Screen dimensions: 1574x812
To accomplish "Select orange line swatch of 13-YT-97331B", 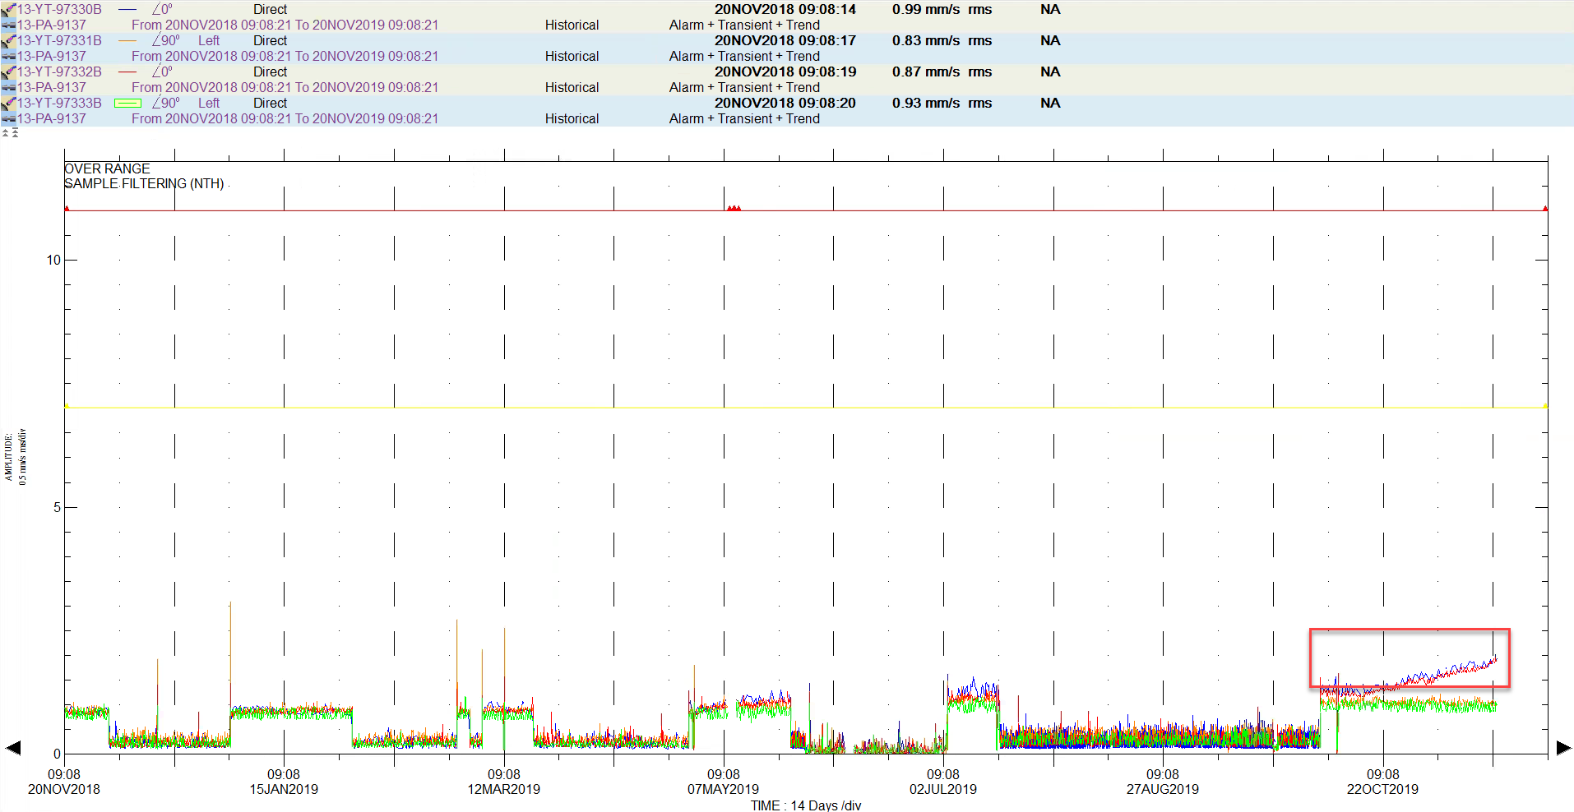I will (x=127, y=41).
